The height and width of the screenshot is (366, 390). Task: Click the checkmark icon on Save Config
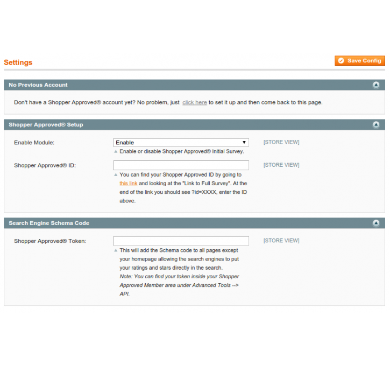[x=341, y=61]
